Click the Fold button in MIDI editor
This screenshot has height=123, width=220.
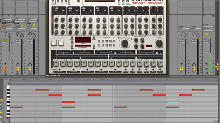[5, 79]
